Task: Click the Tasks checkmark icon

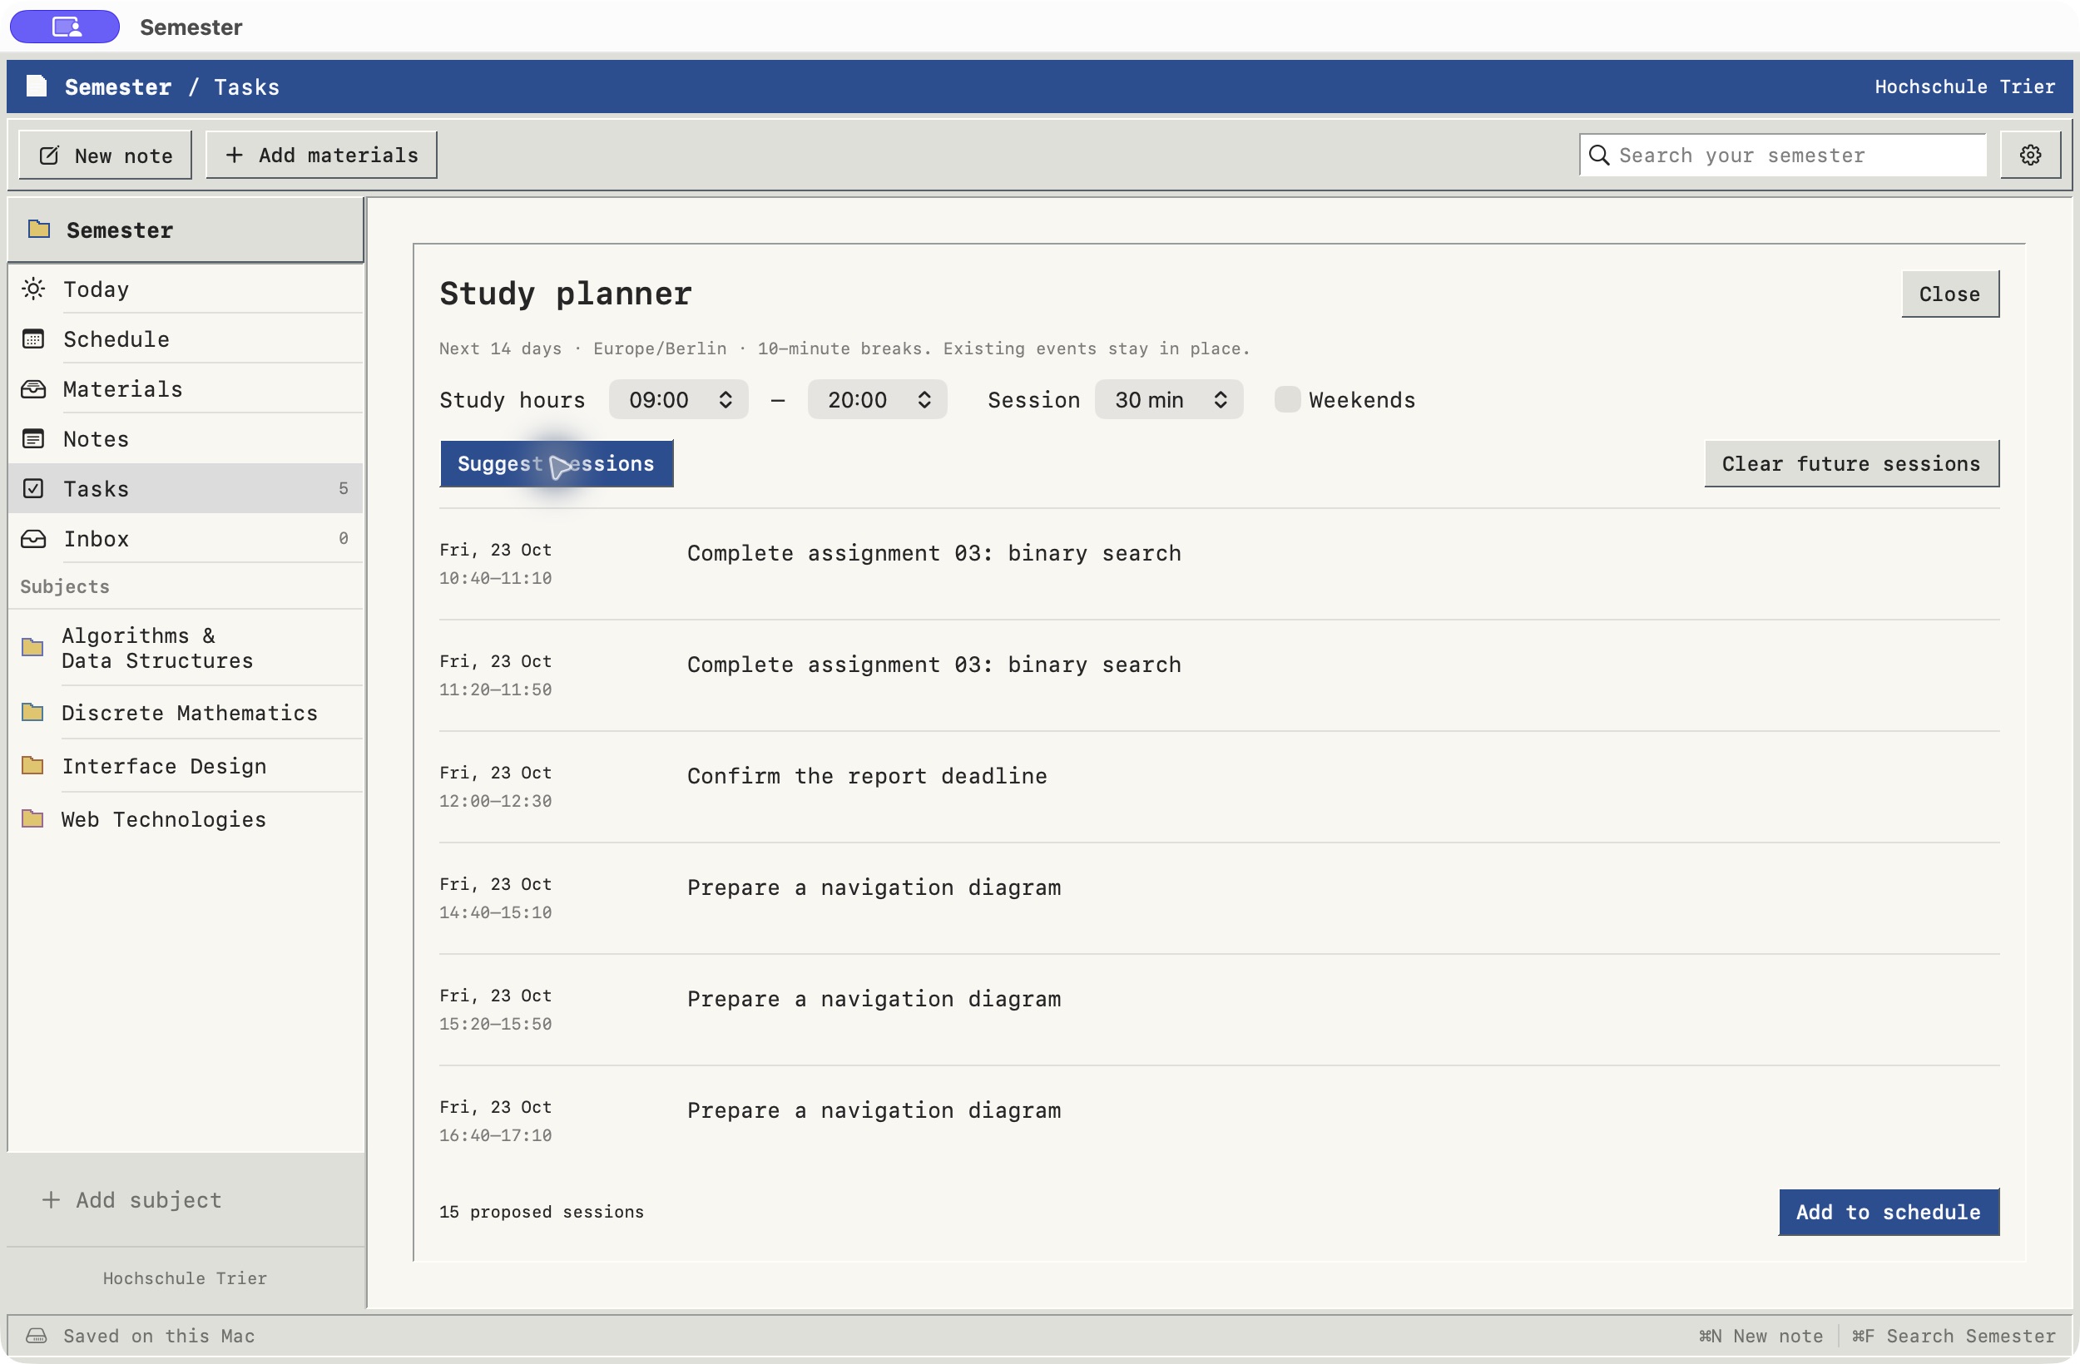Action: [x=33, y=487]
